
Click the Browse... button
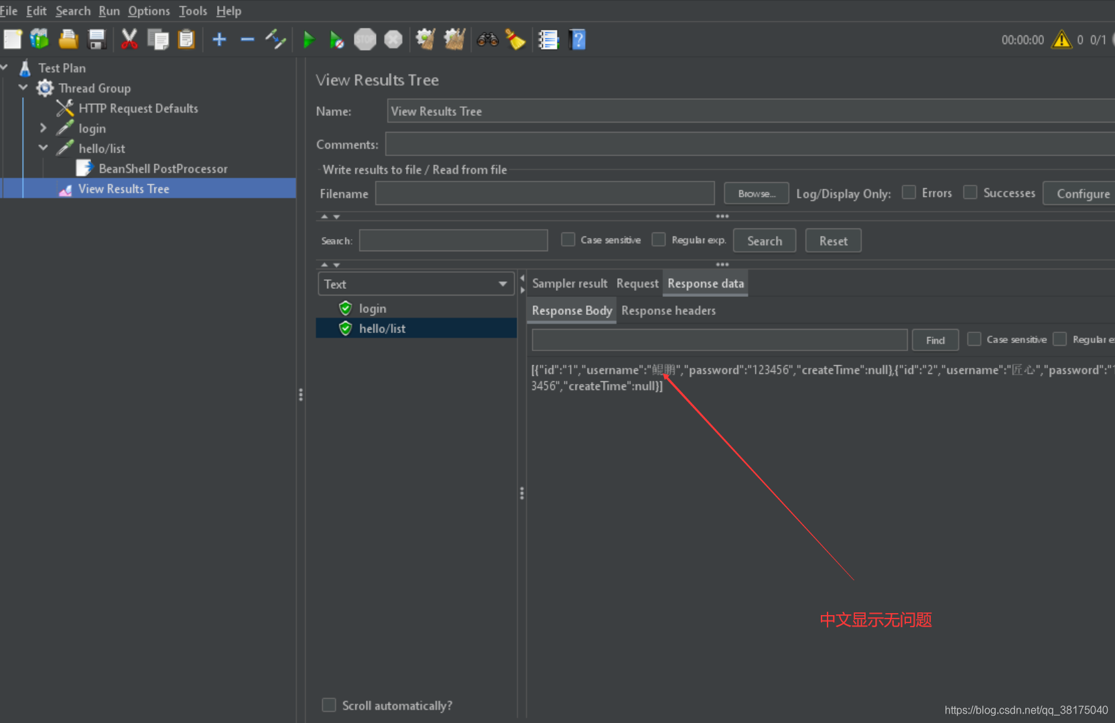(757, 194)
